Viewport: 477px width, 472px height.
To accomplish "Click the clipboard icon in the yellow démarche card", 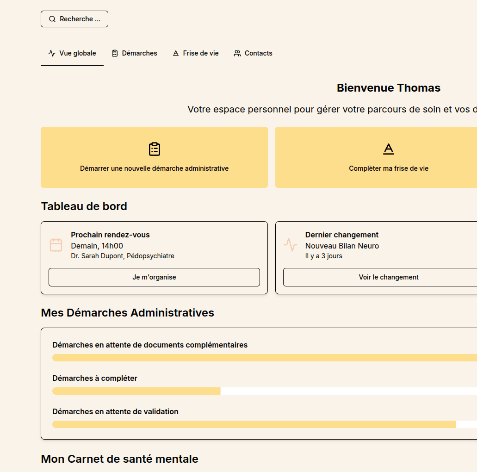I will 155,149.
